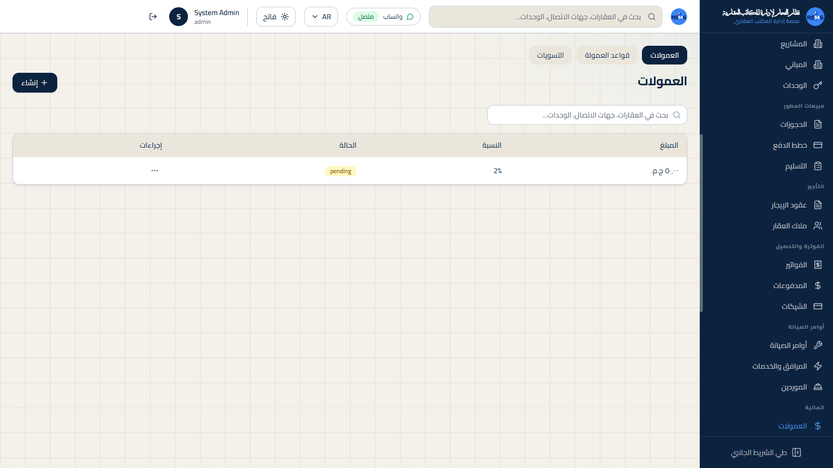Click the REMS logo in sidebar header
Image resolution: width=833 pixels, height=468 pixels.
815,17
